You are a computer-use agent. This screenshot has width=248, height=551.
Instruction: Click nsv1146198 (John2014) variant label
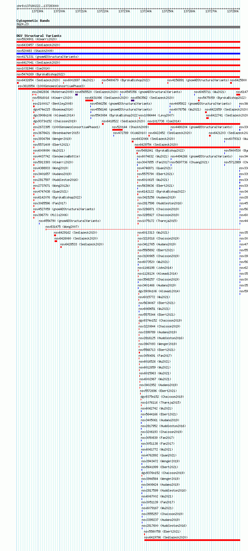[155, 268]
